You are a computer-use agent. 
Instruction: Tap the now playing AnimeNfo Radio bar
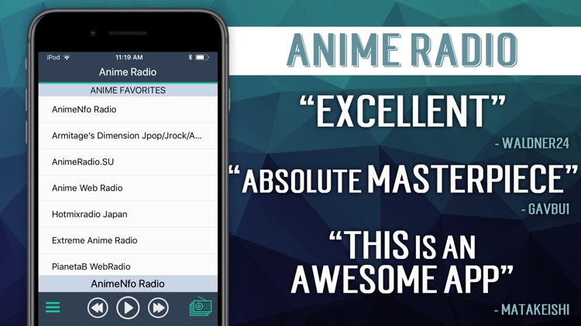128,284
